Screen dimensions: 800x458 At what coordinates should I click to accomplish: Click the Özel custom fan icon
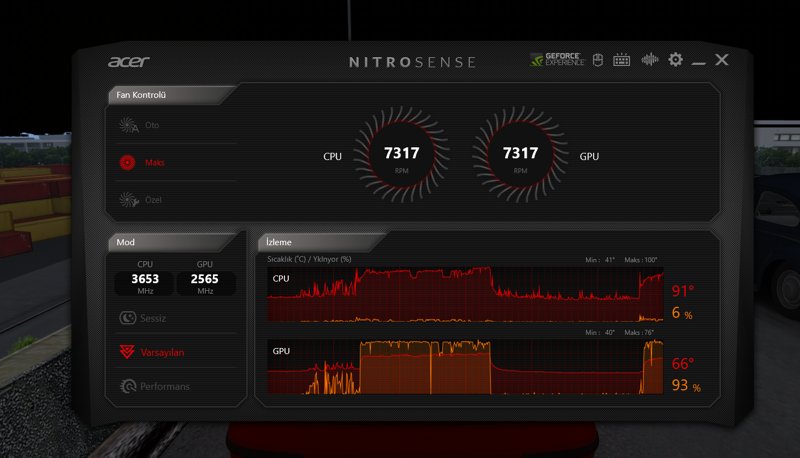pos(128,200)
